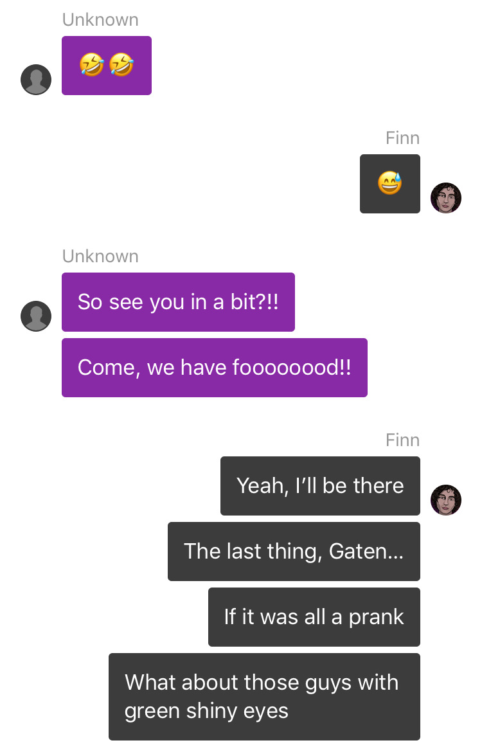This screenshot has height=745, width=482.
Task: Click the 'Finn' name above 'Yeah, I'll be there'
Action: click(403, 440)
